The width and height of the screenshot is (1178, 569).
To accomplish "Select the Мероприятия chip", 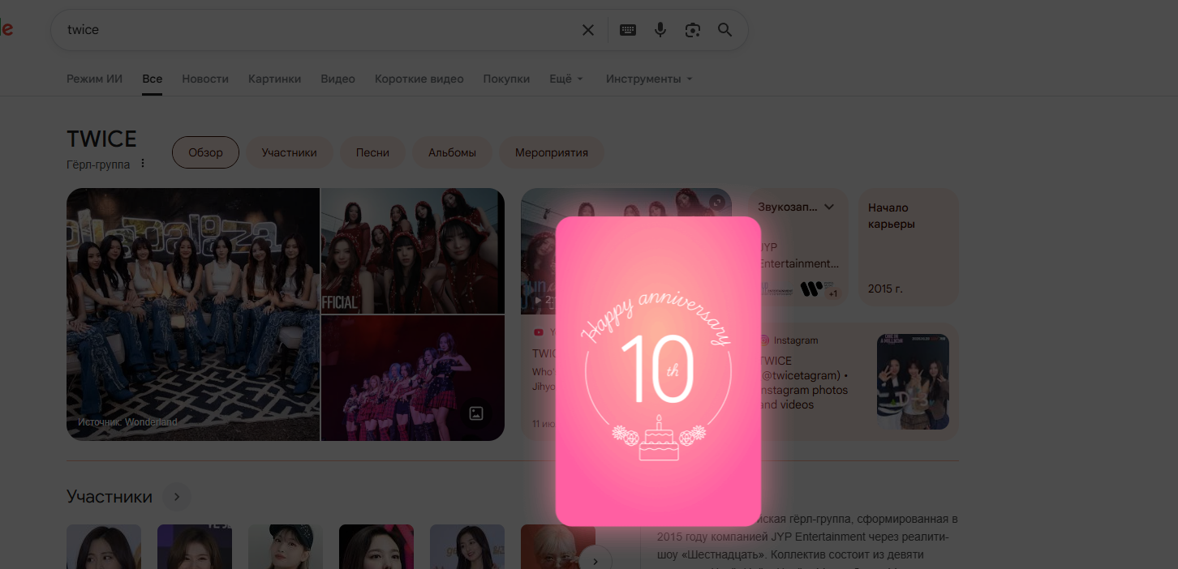I will [x=551, y=152].
